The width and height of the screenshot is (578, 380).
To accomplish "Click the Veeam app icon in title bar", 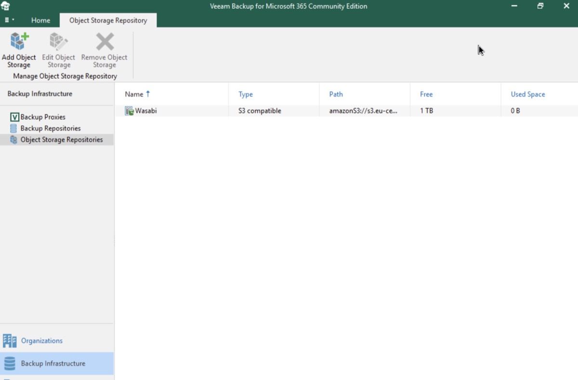I will [x=6, y=6].
